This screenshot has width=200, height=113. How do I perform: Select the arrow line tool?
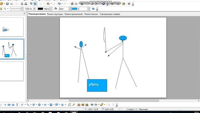coord(5,105)
